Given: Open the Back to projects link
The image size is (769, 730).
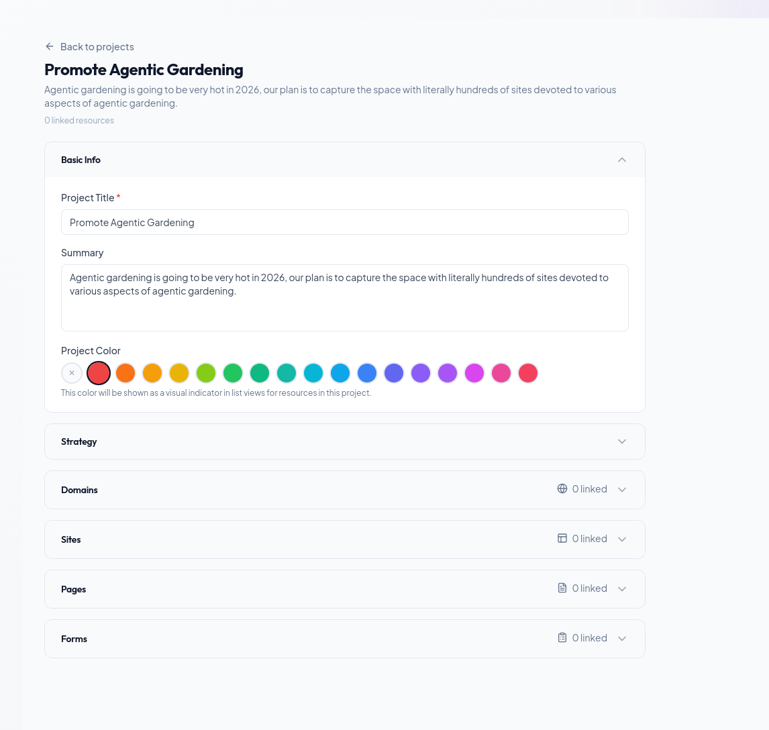Looking at the screenshot, I should coord(97,46).
